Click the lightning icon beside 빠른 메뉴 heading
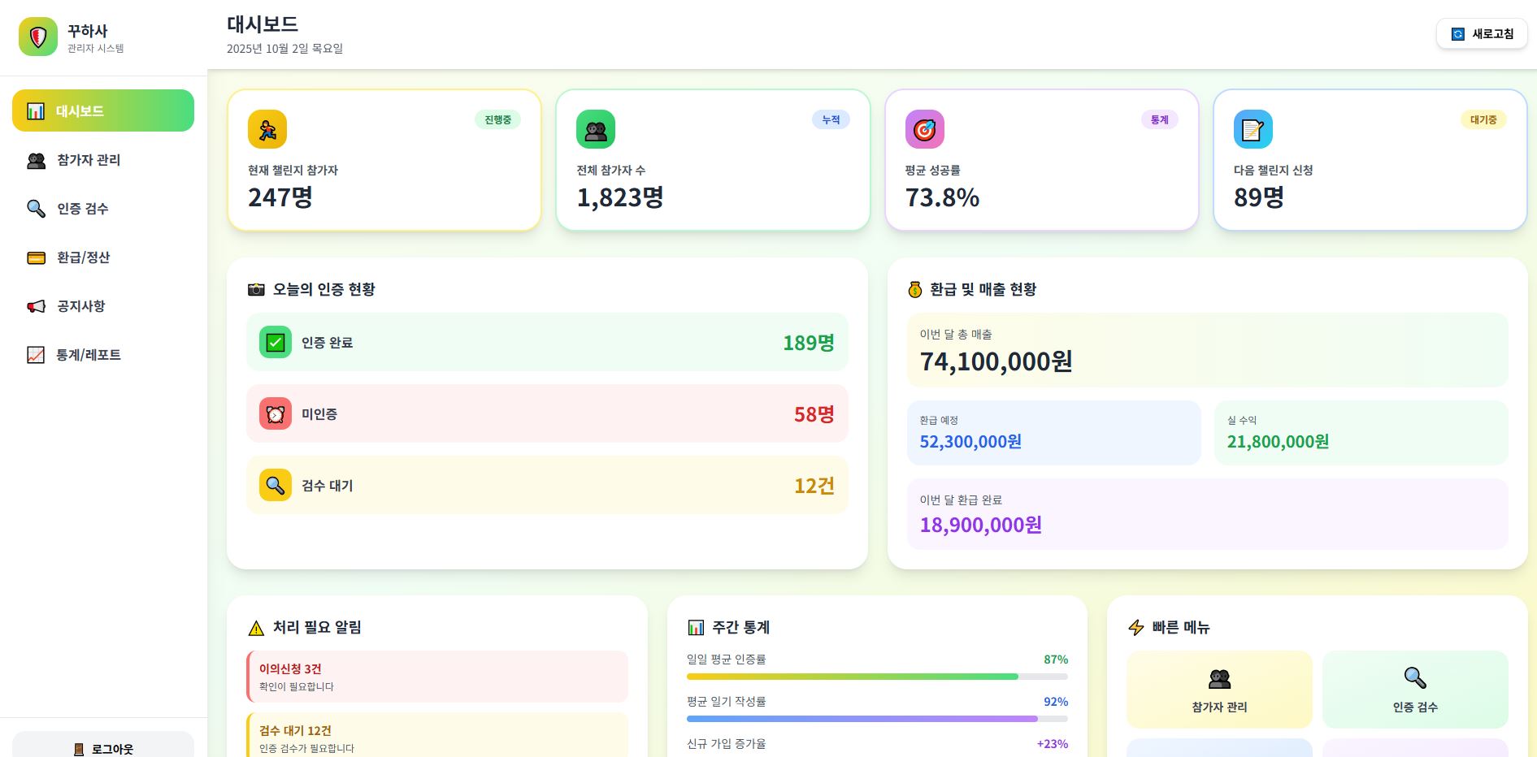1537x757 pixels. coord(1136,627)
